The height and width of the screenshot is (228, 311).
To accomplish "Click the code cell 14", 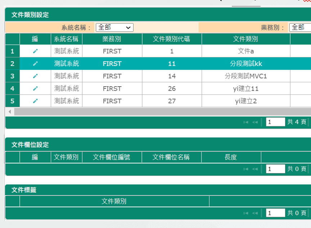I will (172, 76).
